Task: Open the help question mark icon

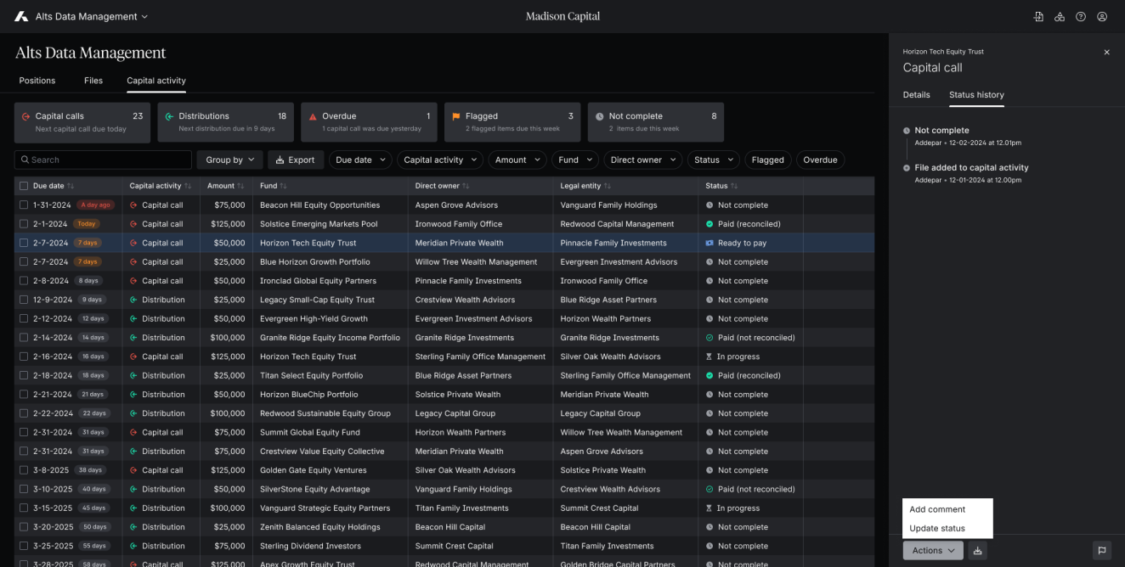Action: click(1081, 16)
